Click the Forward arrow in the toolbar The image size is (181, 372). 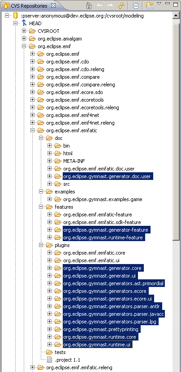[110, 6]
